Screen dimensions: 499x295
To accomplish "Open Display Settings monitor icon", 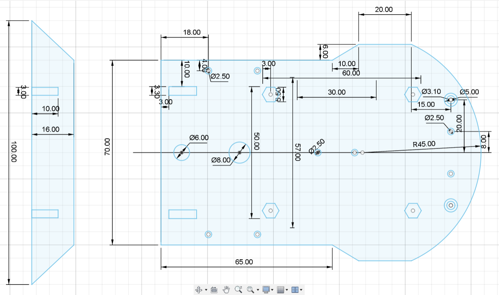I will click(x=266, y=290).
